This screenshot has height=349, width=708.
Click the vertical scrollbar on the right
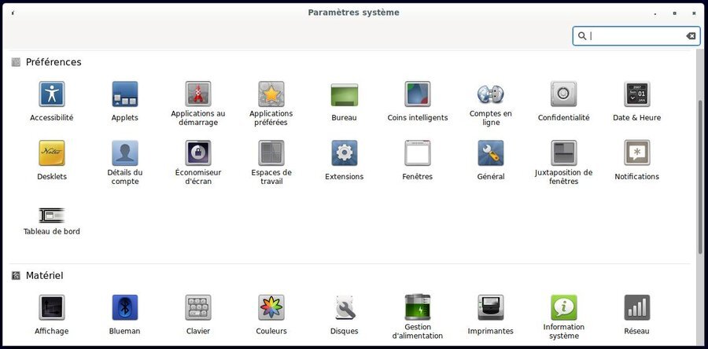[700, 177]
